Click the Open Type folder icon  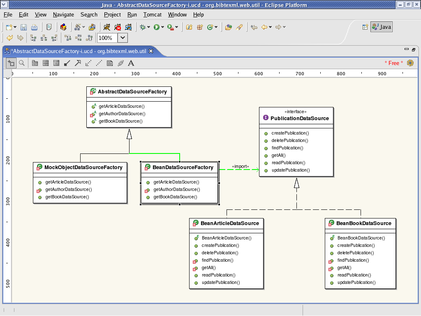(229, 27)
